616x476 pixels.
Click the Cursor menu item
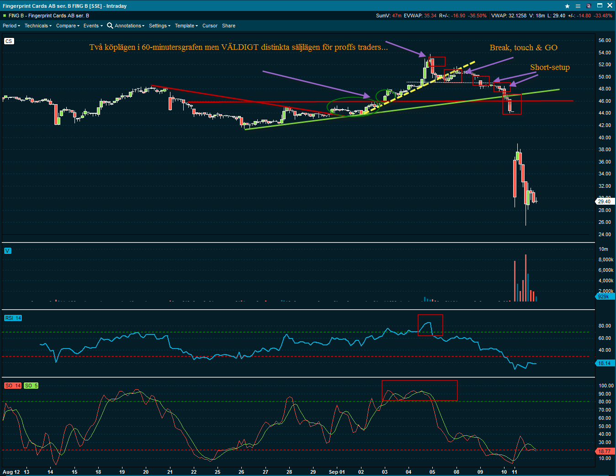(x=210, y=26)
